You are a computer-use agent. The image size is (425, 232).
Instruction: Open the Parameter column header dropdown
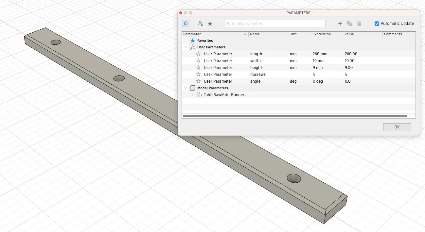tap(245, 34)
